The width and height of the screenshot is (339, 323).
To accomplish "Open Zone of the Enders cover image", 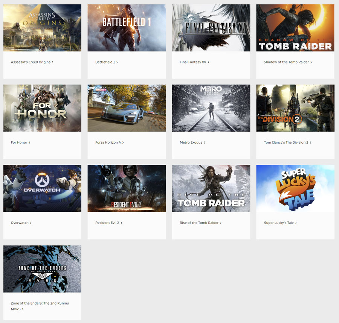I will (x=42, y=269).
